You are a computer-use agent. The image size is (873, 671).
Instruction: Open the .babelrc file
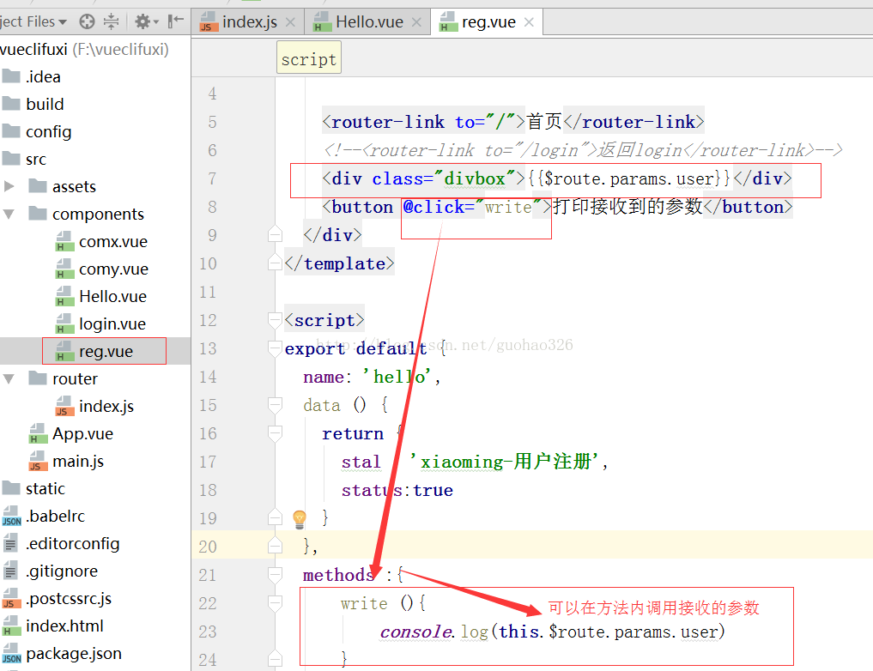pyautogui.click(x=44, y=517)
